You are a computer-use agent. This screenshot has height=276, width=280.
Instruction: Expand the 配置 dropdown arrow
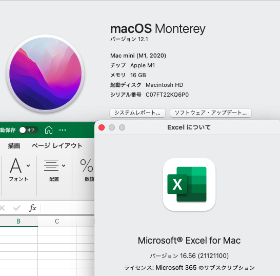(64, 165)
